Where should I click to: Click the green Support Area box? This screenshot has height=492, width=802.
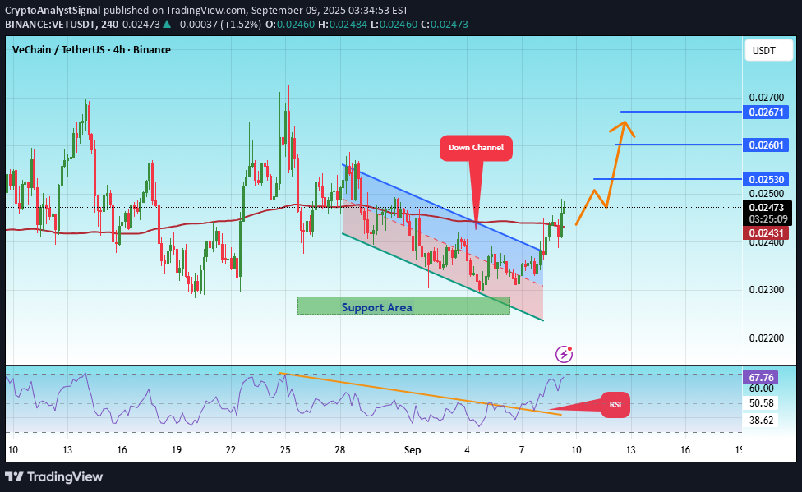(x=403, y=306)
